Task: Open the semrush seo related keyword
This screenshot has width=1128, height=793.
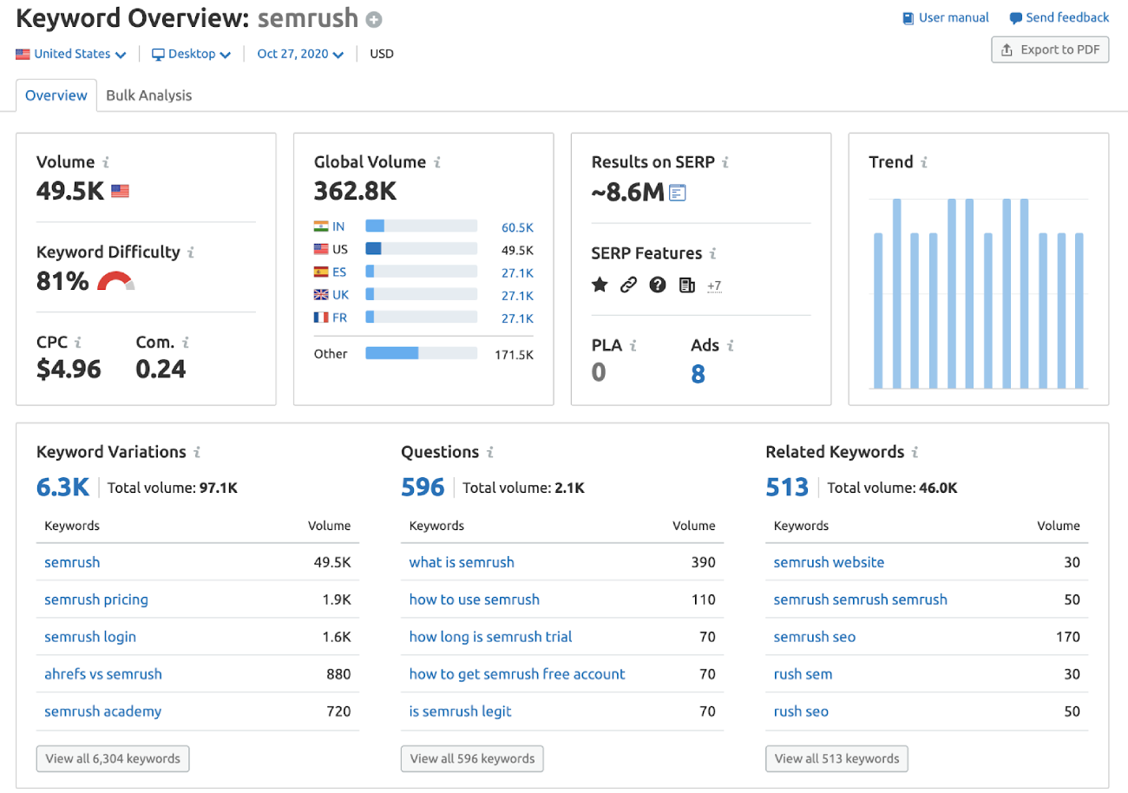Action: 815,637
